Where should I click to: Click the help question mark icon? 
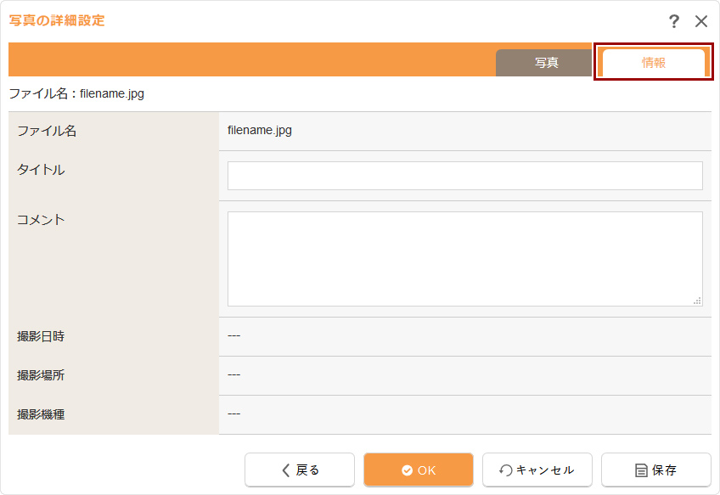coord(674,21)
